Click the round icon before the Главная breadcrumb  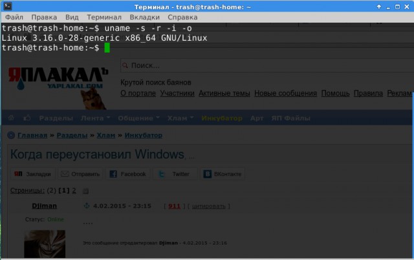[x=11, y=135]
